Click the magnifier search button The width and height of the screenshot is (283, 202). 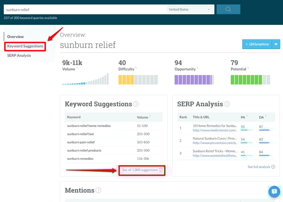228,9
